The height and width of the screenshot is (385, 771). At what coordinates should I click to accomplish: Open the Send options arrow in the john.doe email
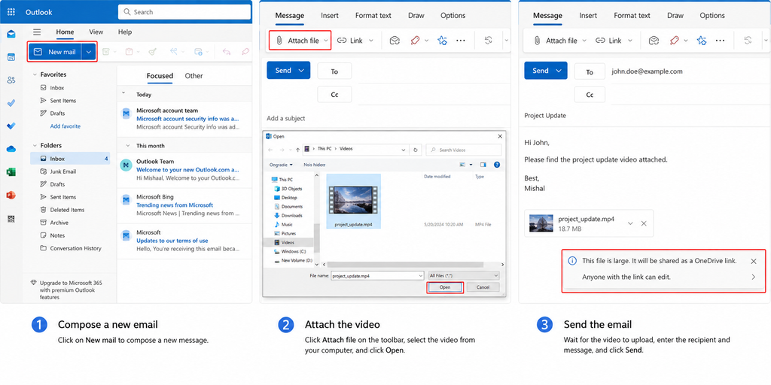(x=559, y=71)
